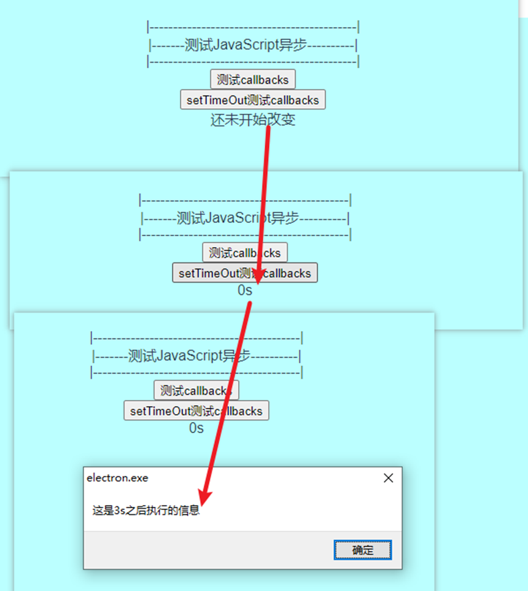Click the dashed border line above top heading

(253, 27)
